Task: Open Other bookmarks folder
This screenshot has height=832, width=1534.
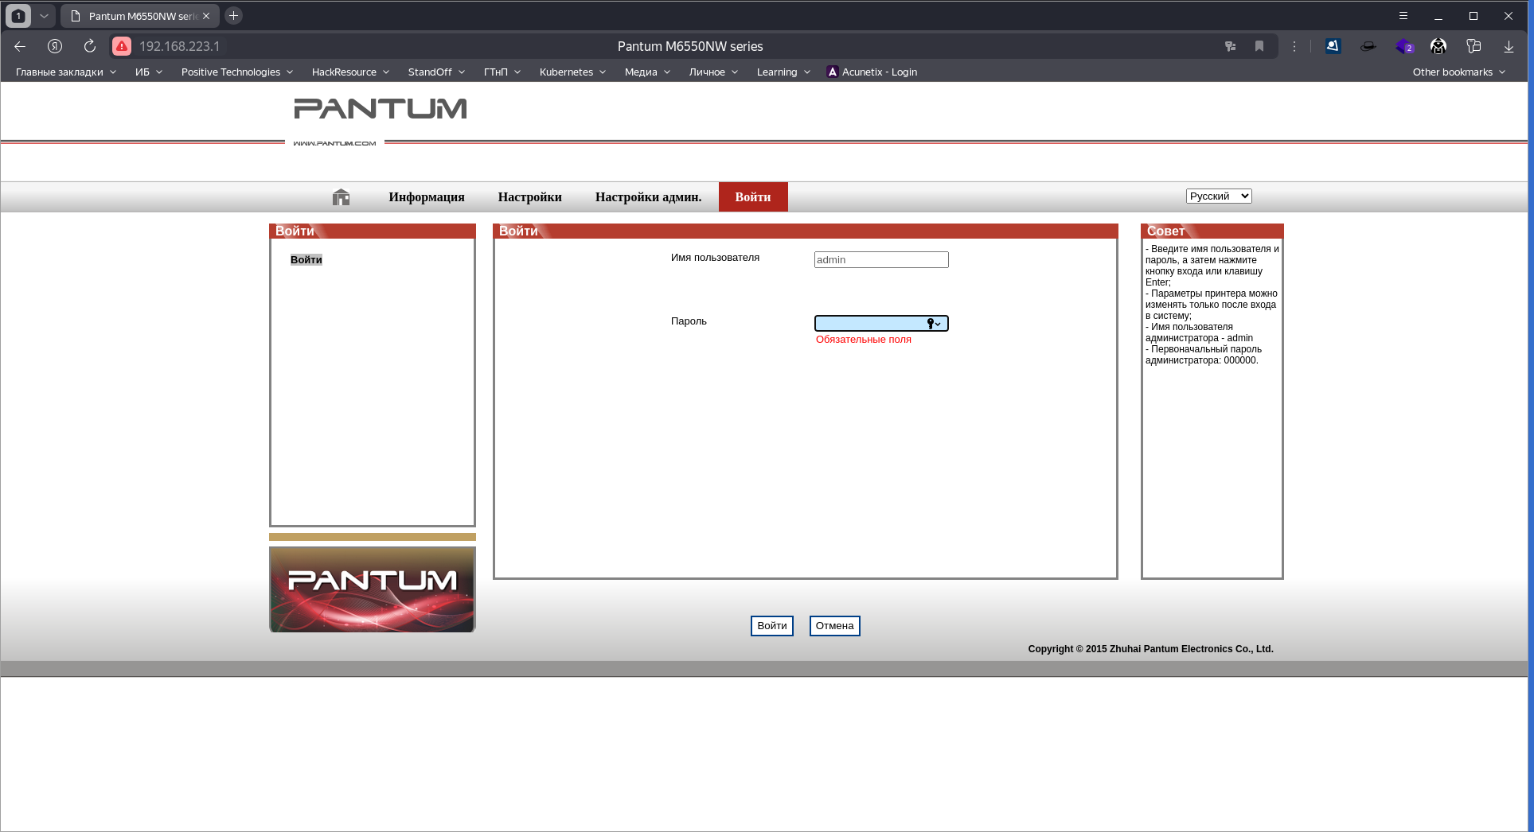Action: click(1459, 72)
